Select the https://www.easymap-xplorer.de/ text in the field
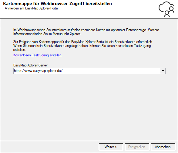The width and height of the screenshot is (178, 153). pos(38,71)
